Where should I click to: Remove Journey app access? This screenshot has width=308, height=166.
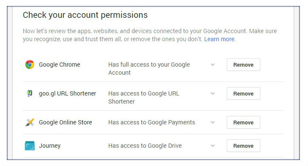[243, 146]
